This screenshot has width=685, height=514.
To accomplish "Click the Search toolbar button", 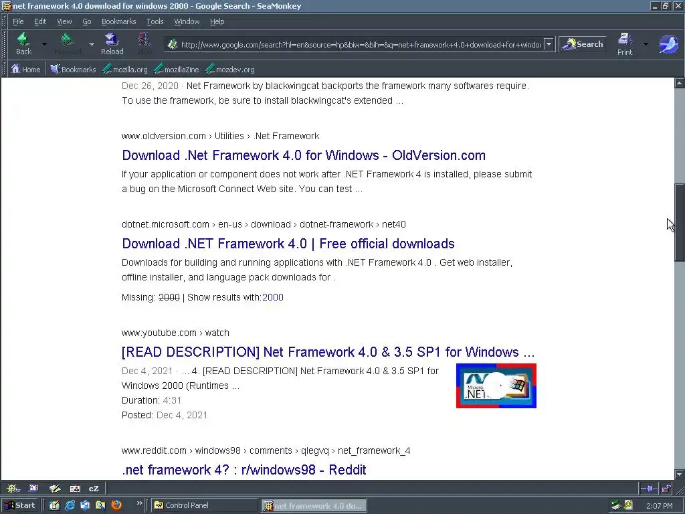I will [583, 44].
